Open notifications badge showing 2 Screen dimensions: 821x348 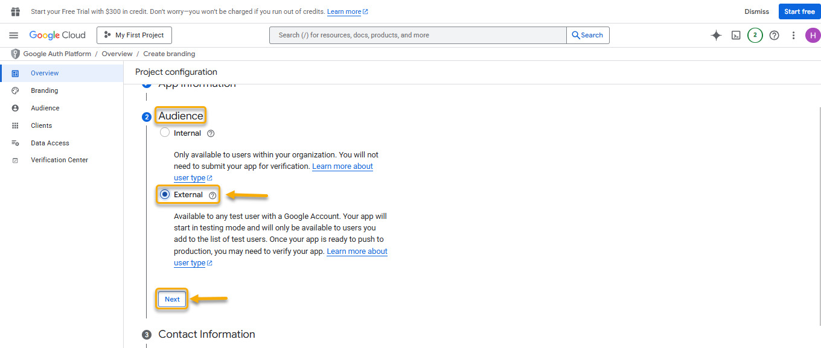pyautogui.click(x=755, y=36)
